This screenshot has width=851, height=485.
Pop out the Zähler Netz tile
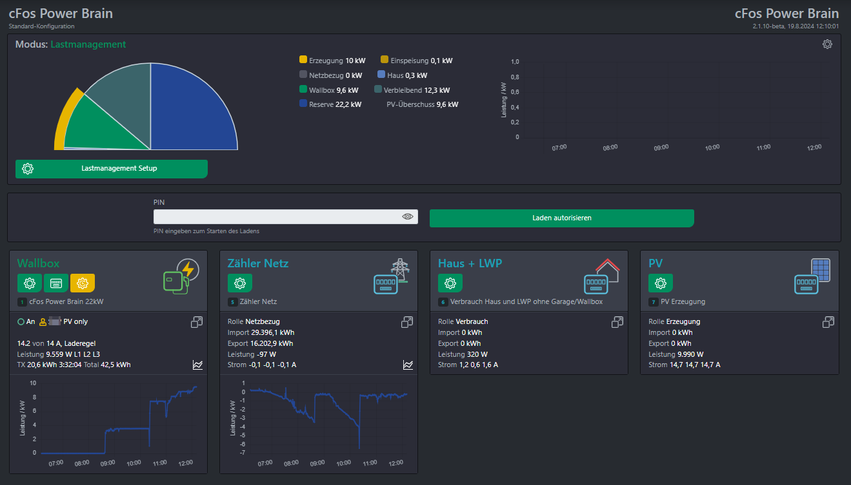(407, 322)
